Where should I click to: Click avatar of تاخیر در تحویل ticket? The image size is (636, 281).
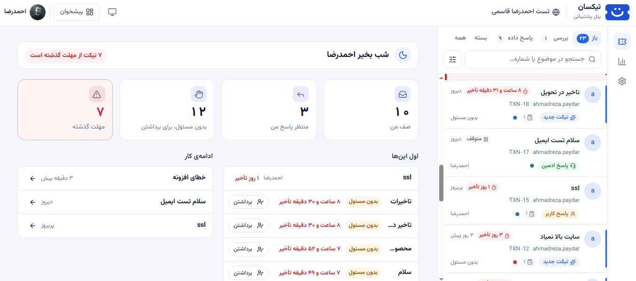pyautogui.click(x=592, y=94)
